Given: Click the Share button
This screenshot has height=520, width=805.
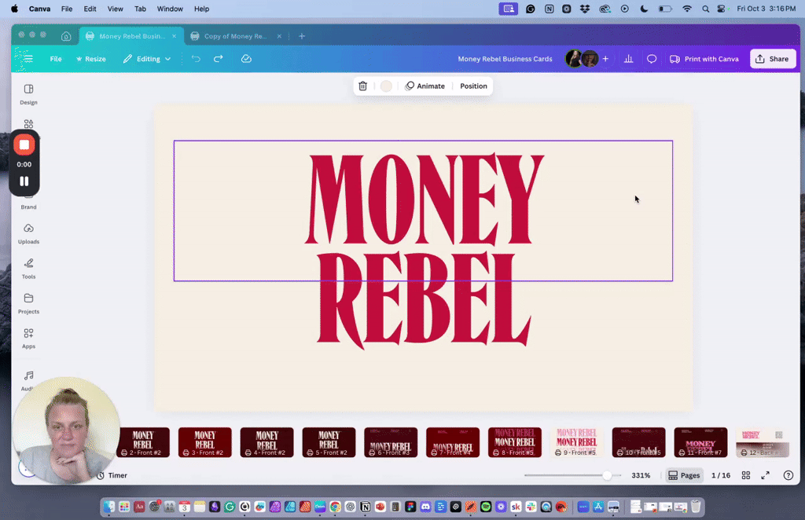Looking at the screenshot, I should coord(773,58).
